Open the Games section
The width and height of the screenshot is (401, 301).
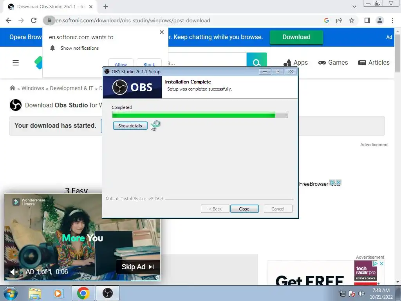click(333, 62)
